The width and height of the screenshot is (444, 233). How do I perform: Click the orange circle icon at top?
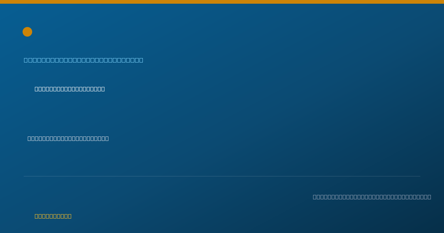(x=27, y=32)
